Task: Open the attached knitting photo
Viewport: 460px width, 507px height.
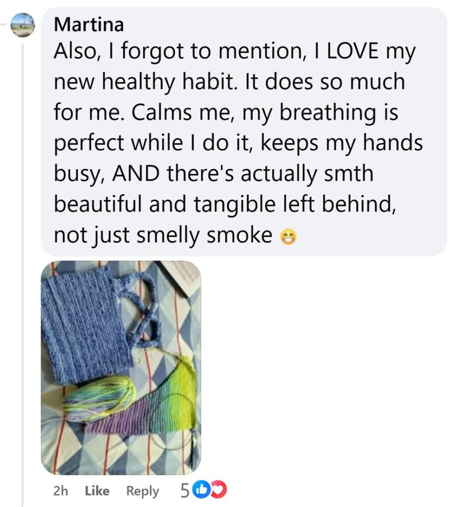Action: 121,368
